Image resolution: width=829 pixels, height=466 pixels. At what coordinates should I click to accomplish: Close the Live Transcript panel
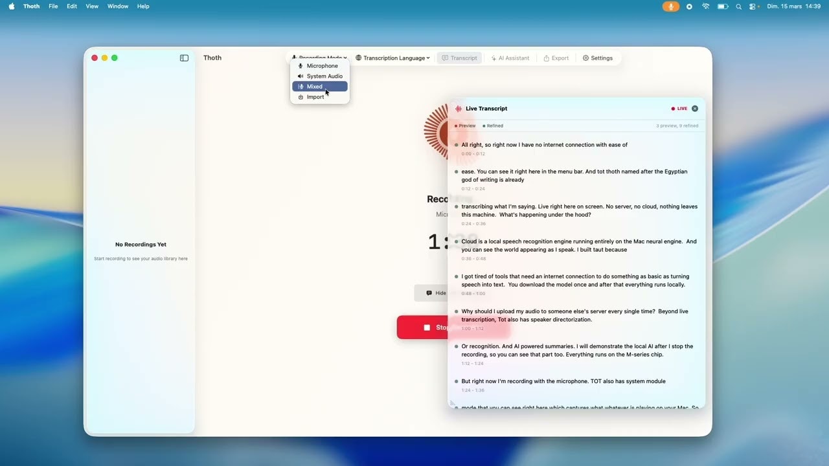(695, 109)
